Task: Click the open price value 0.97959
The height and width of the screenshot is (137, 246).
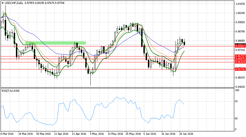Action: tap(29, 3)
